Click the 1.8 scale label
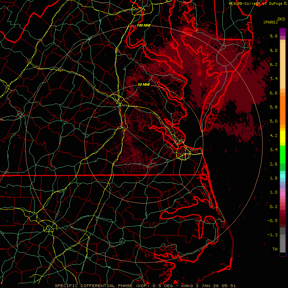This screenshot has width=288, height=288. tap(274, 178)
